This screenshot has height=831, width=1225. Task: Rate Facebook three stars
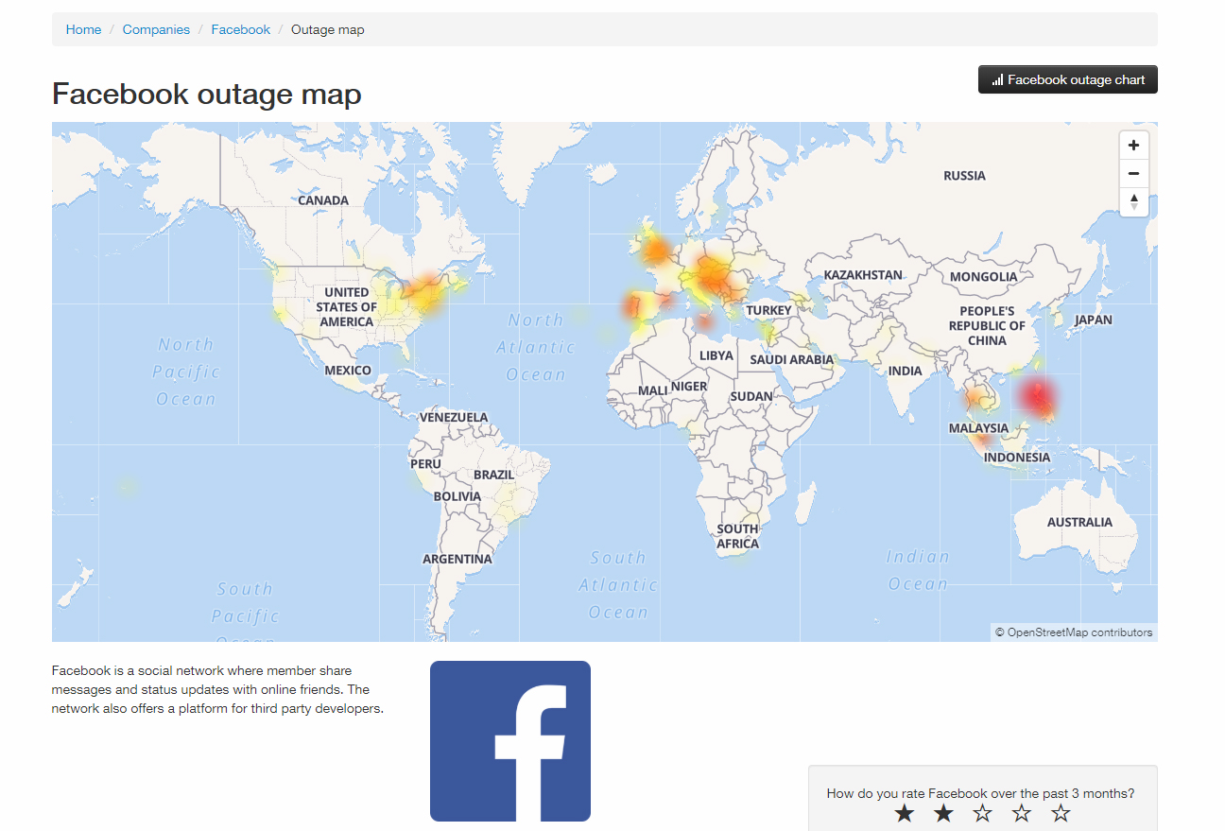click(x=983, y=813)
